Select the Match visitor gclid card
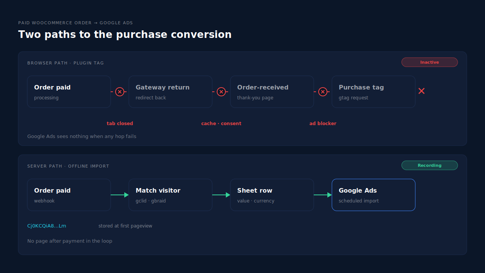485x273 pixels. (171, 195)
